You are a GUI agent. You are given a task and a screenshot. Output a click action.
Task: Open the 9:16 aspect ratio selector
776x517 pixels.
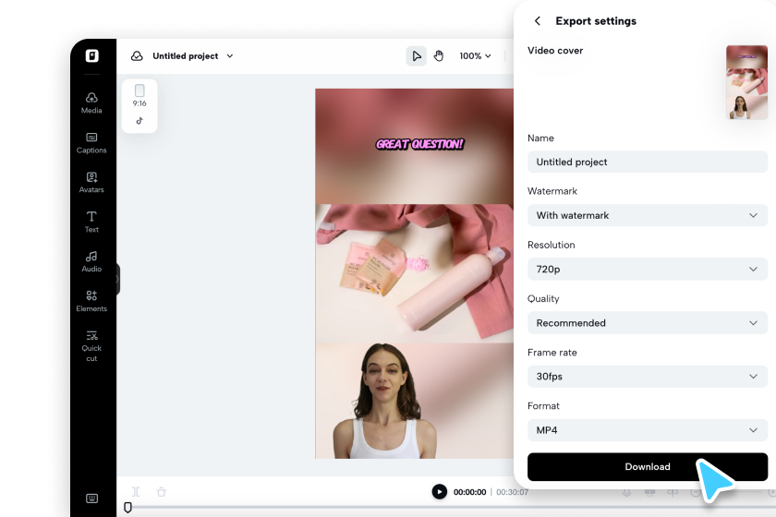click(139, 96)
